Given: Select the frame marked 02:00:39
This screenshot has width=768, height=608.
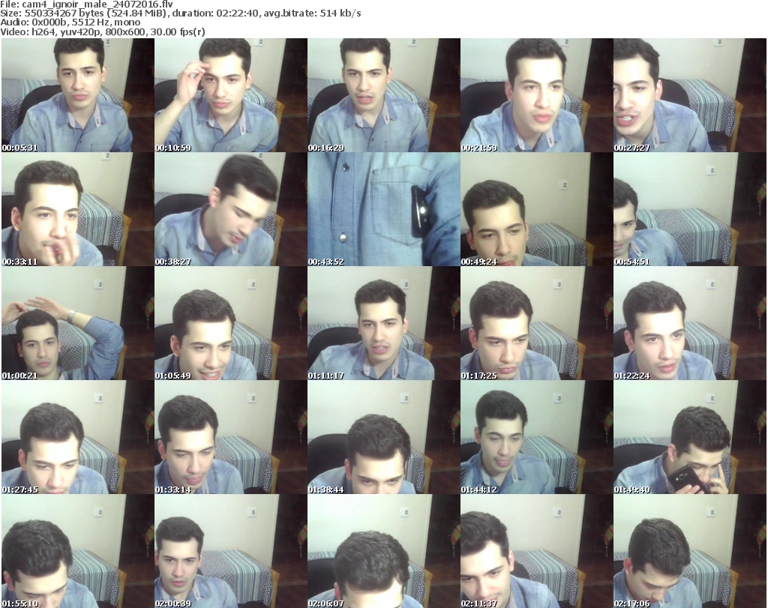Looking at the screenshot, I should pyautogui.click(x=231, y=551).
